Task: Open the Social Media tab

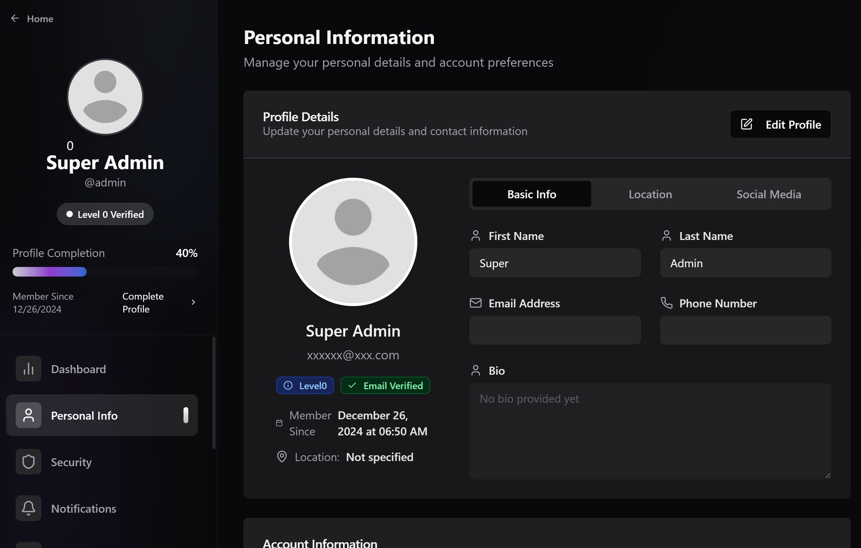Action: (768, 194)
